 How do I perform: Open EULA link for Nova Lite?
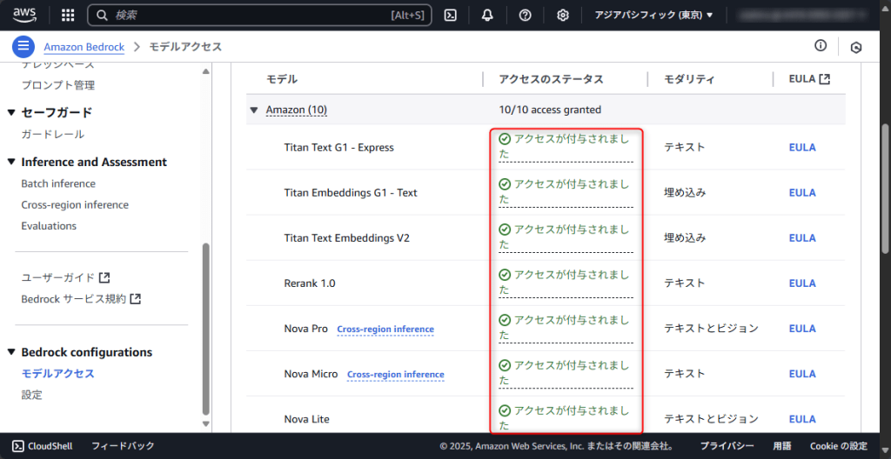pyautogui.click(x=802, y=419)
